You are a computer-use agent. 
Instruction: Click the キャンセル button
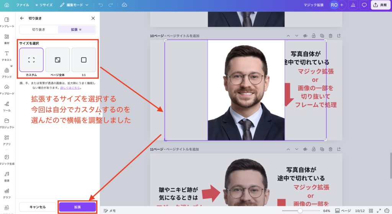pos(38,207)
